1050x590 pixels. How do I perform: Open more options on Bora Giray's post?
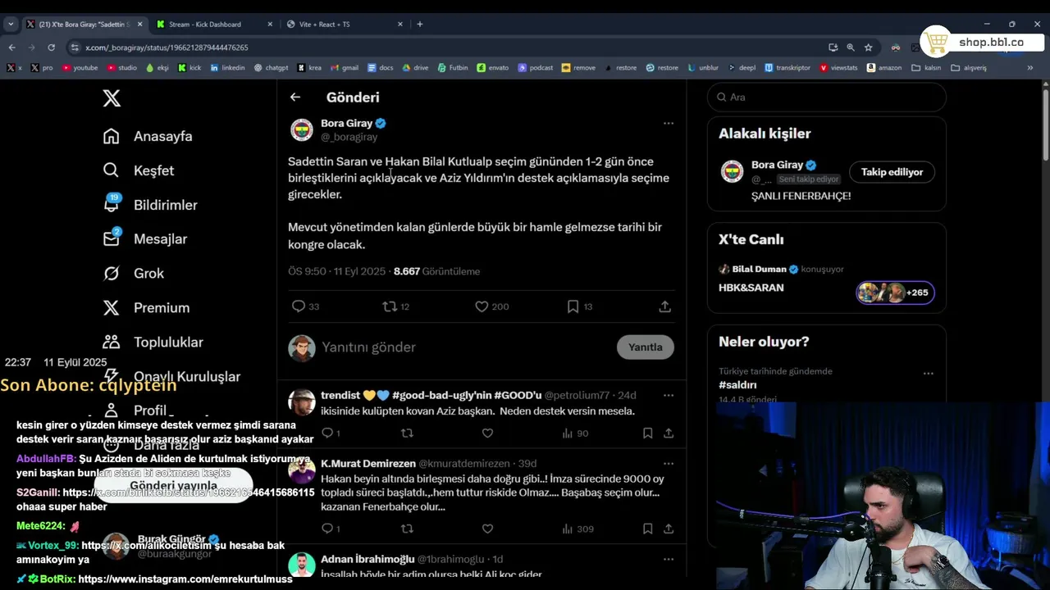coord(669,124)
